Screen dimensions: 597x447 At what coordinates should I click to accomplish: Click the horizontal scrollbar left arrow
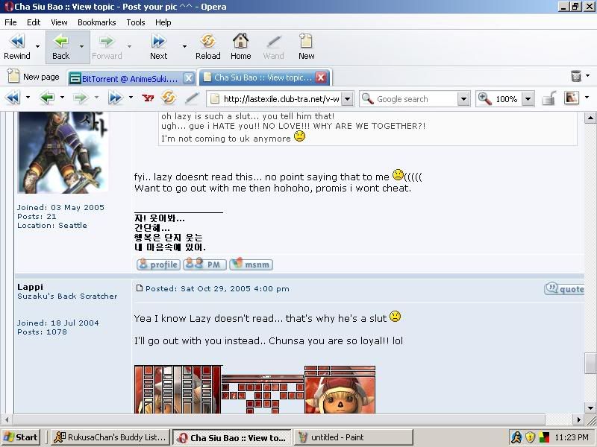[7, 419]
